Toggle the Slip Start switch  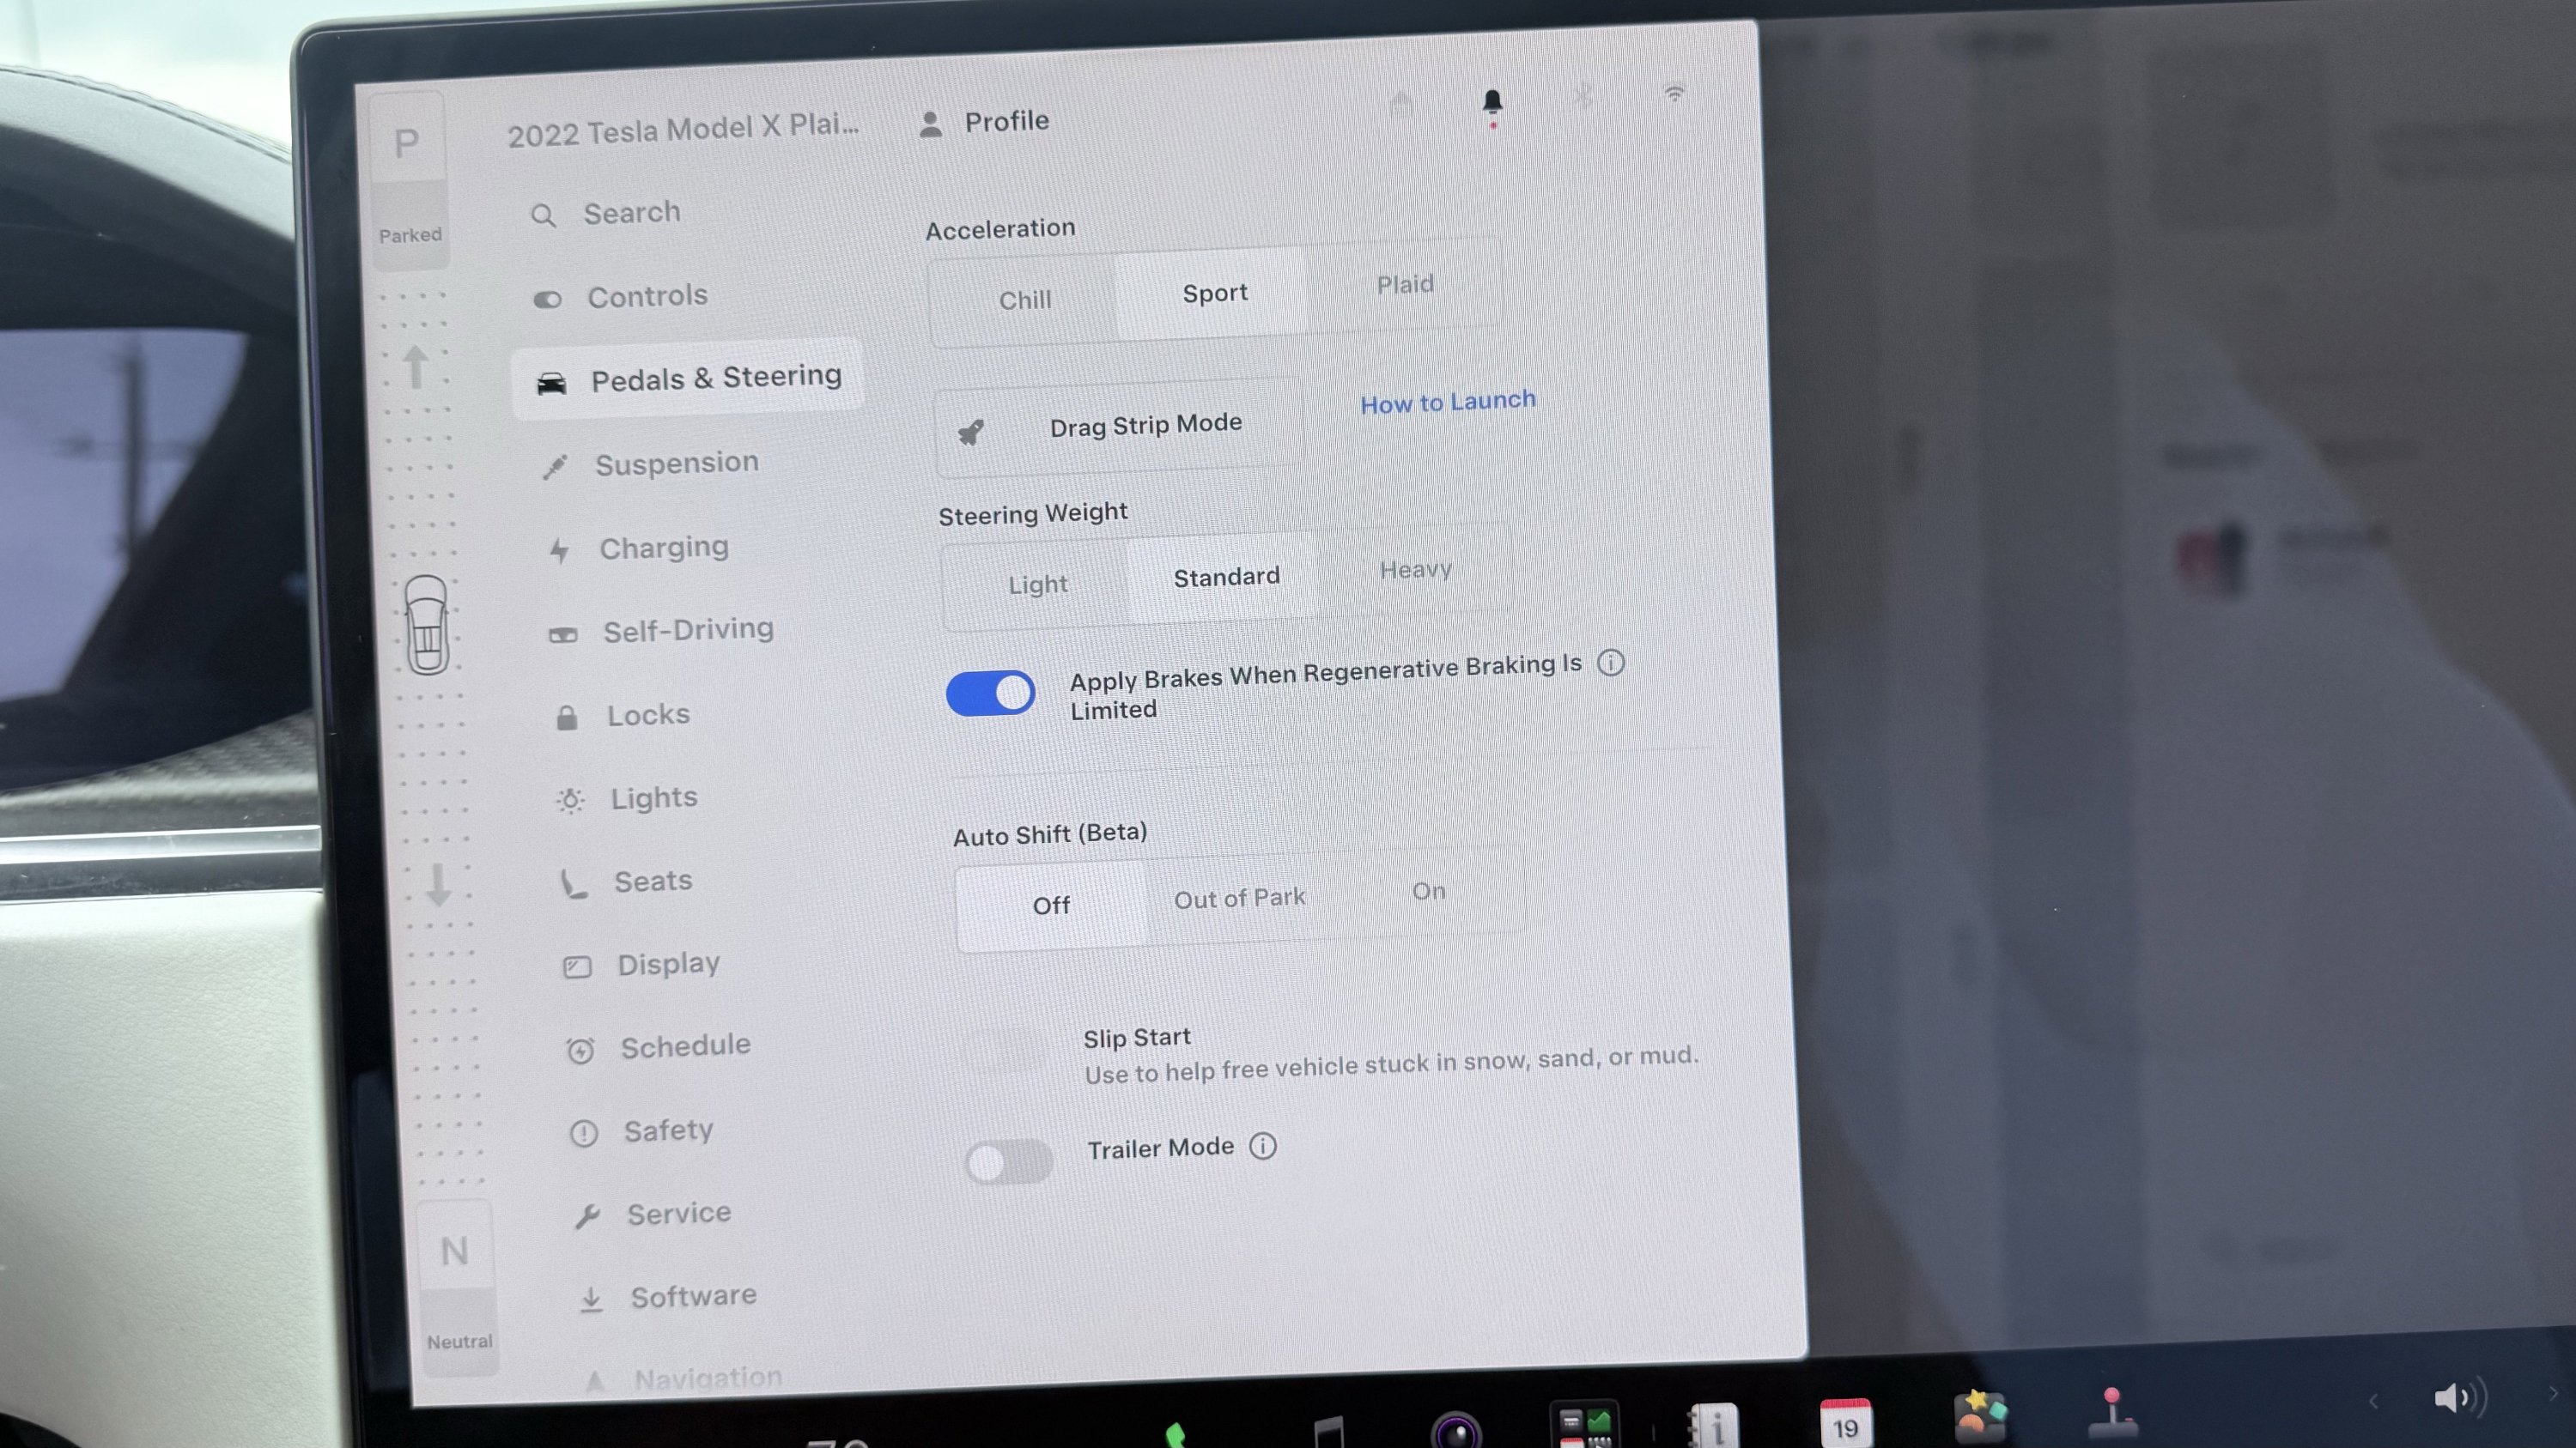[1004, 1049]
